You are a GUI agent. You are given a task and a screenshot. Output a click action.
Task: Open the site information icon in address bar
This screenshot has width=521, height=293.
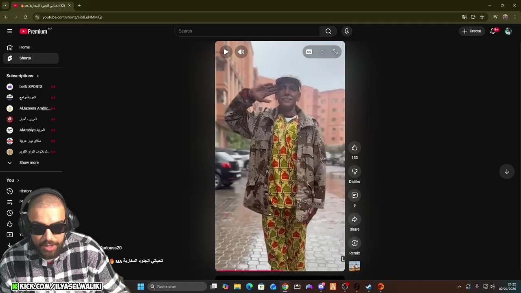pos(37,17)
